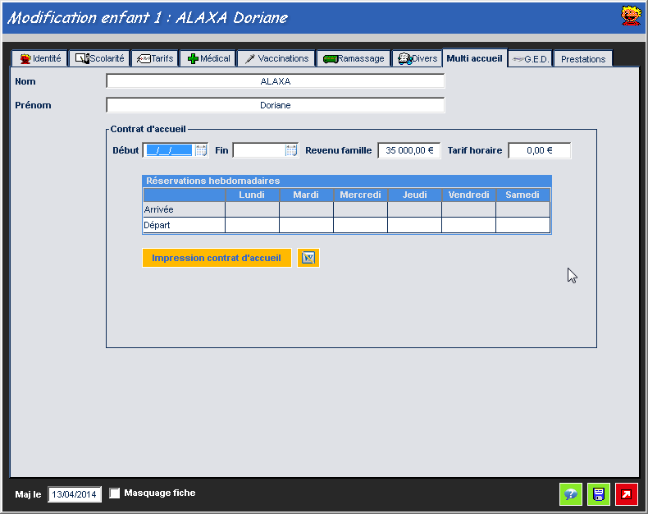Viewport: 648px width, 514px height.
Task: Click the Tarif horaire field
Action: (539, 150)
